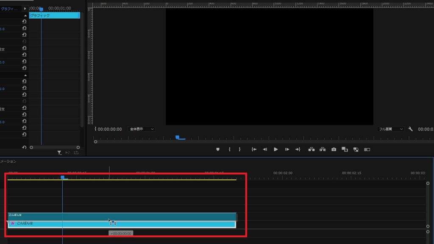Collapse the second effect group in Effect Controls
434x244 pixels.
pos(25,75)
